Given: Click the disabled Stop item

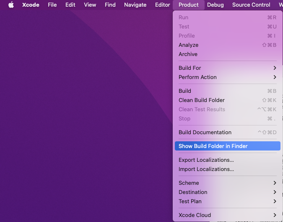Looking at the screenshot, I should point(227,118).
